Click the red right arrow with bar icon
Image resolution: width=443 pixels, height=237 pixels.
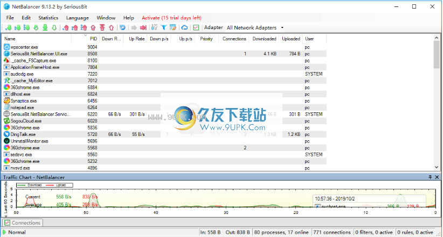143,27
